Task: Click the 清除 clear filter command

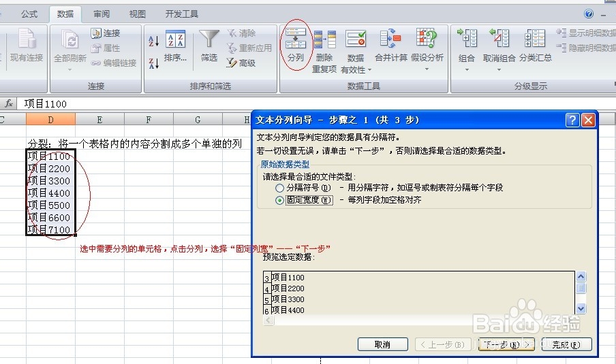Action: 241,33
